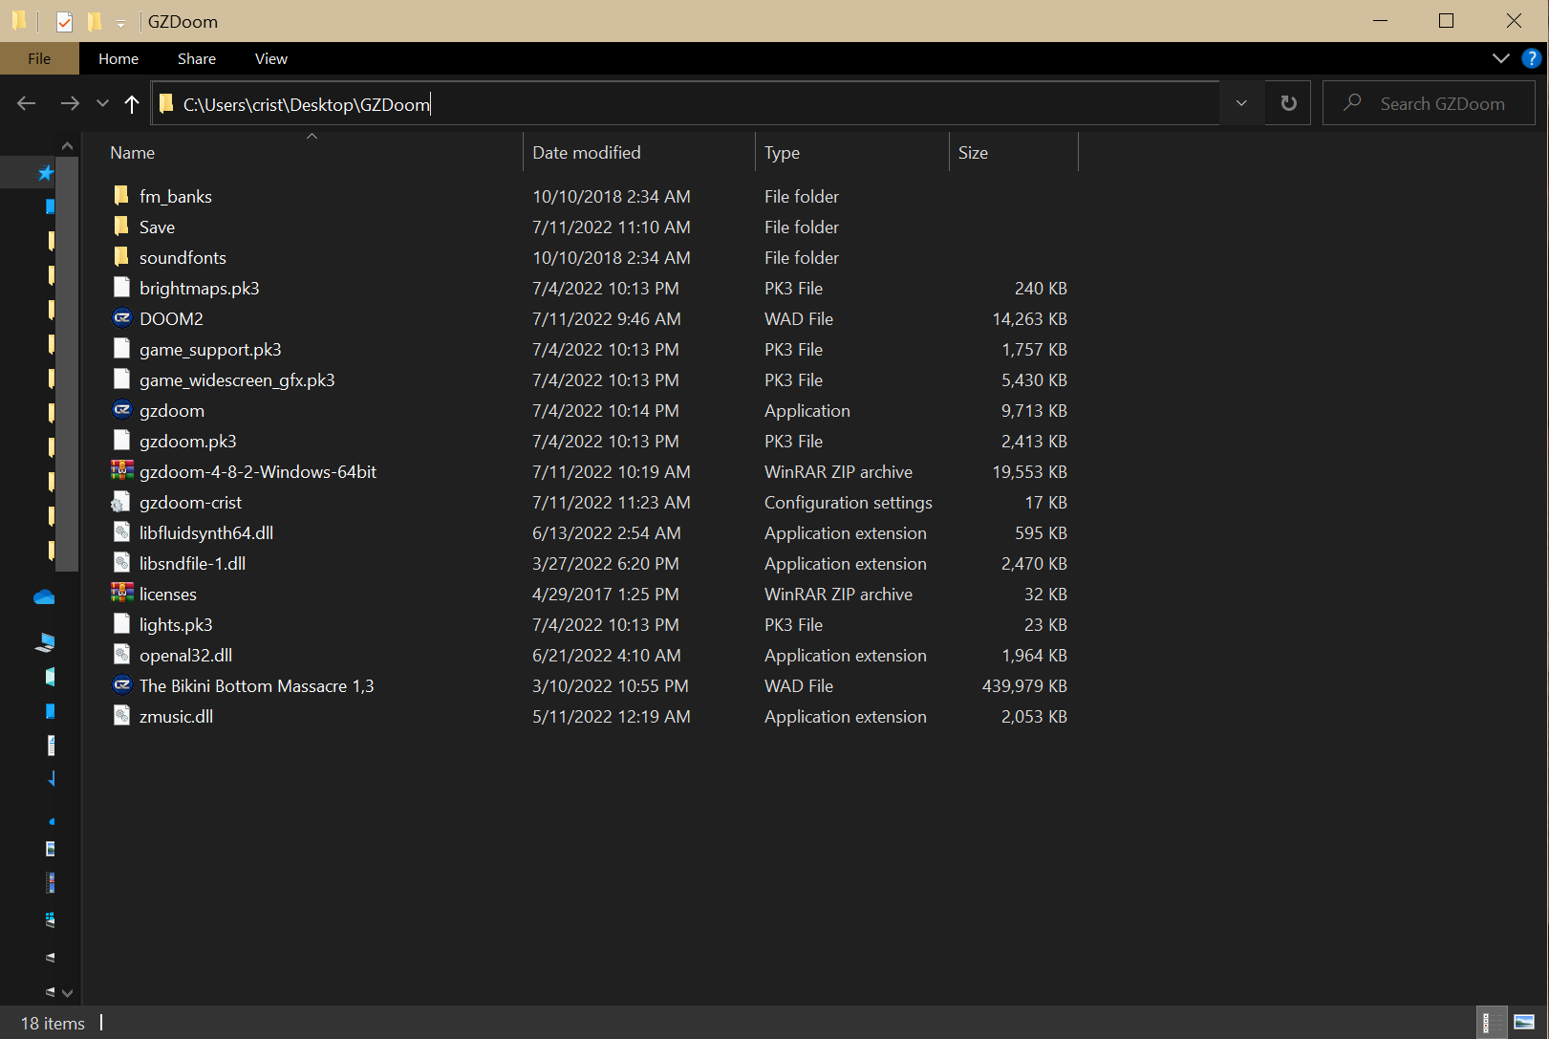Image resolution: width=1549 pixels, height=1039 pixels.
Task: Open the View ribbon tab
Action: point(271,58)
